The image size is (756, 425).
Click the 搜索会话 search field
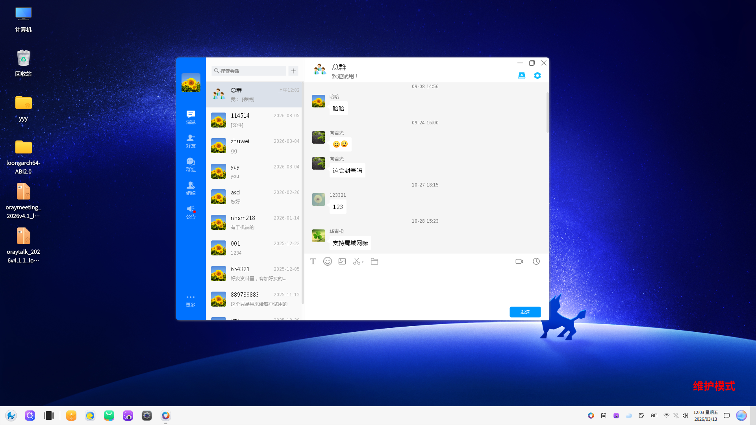(248, 71)
